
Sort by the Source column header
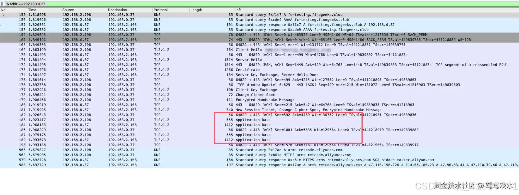(84, 10)
